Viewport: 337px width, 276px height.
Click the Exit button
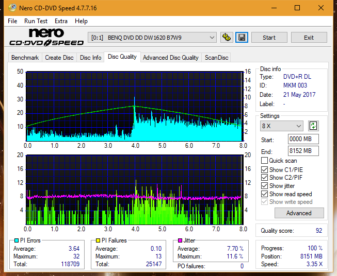tap(309, 38)
